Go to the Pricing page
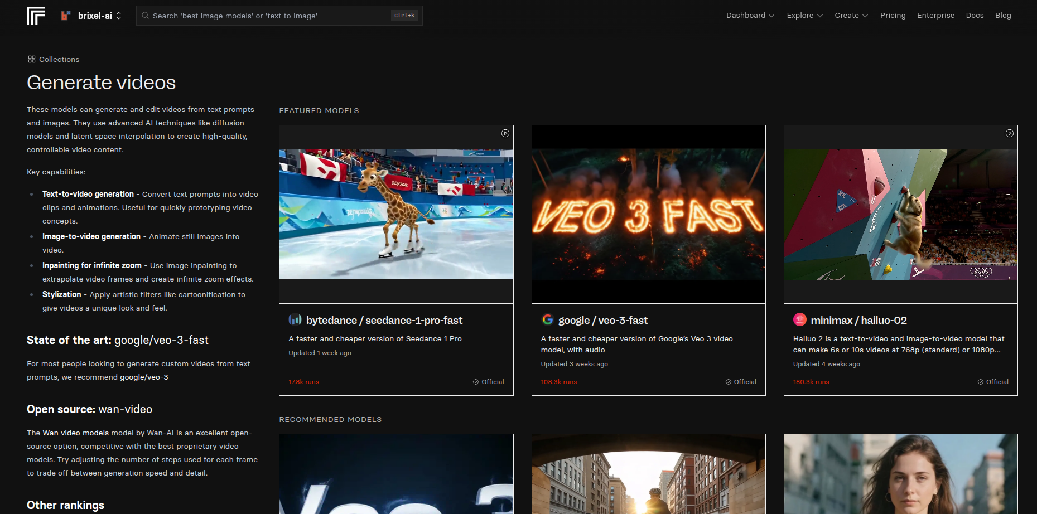Image resolution: width=1037 pixels, height=514 pixels. coord(893,16)
